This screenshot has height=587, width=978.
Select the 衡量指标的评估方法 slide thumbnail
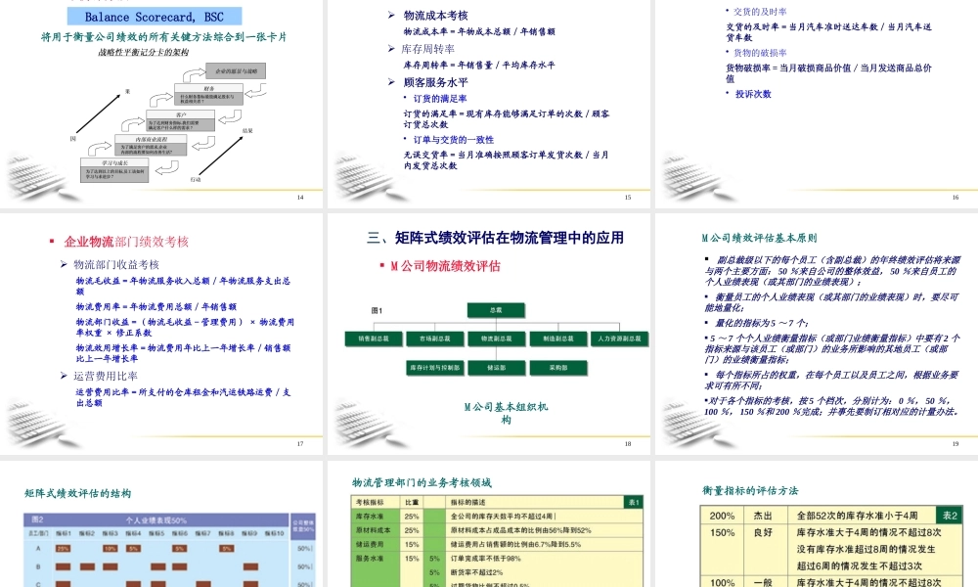(x=817, y=524)
